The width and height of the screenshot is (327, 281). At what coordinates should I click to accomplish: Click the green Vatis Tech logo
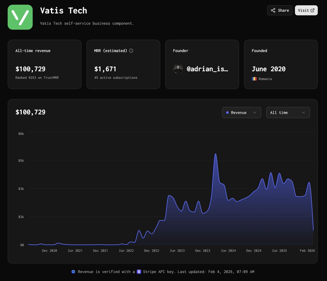(x=20, y=17)
